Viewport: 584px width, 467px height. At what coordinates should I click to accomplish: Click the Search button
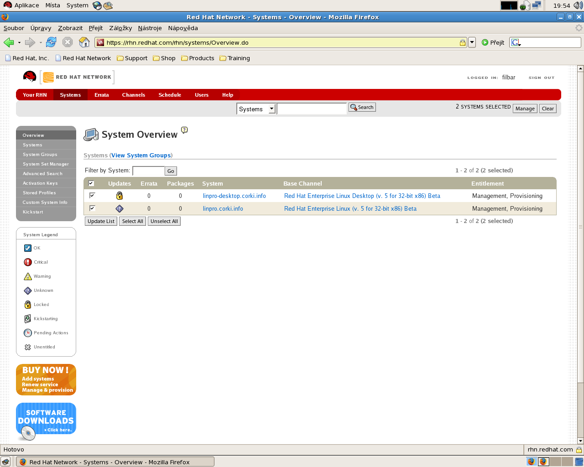click(362, 107)
